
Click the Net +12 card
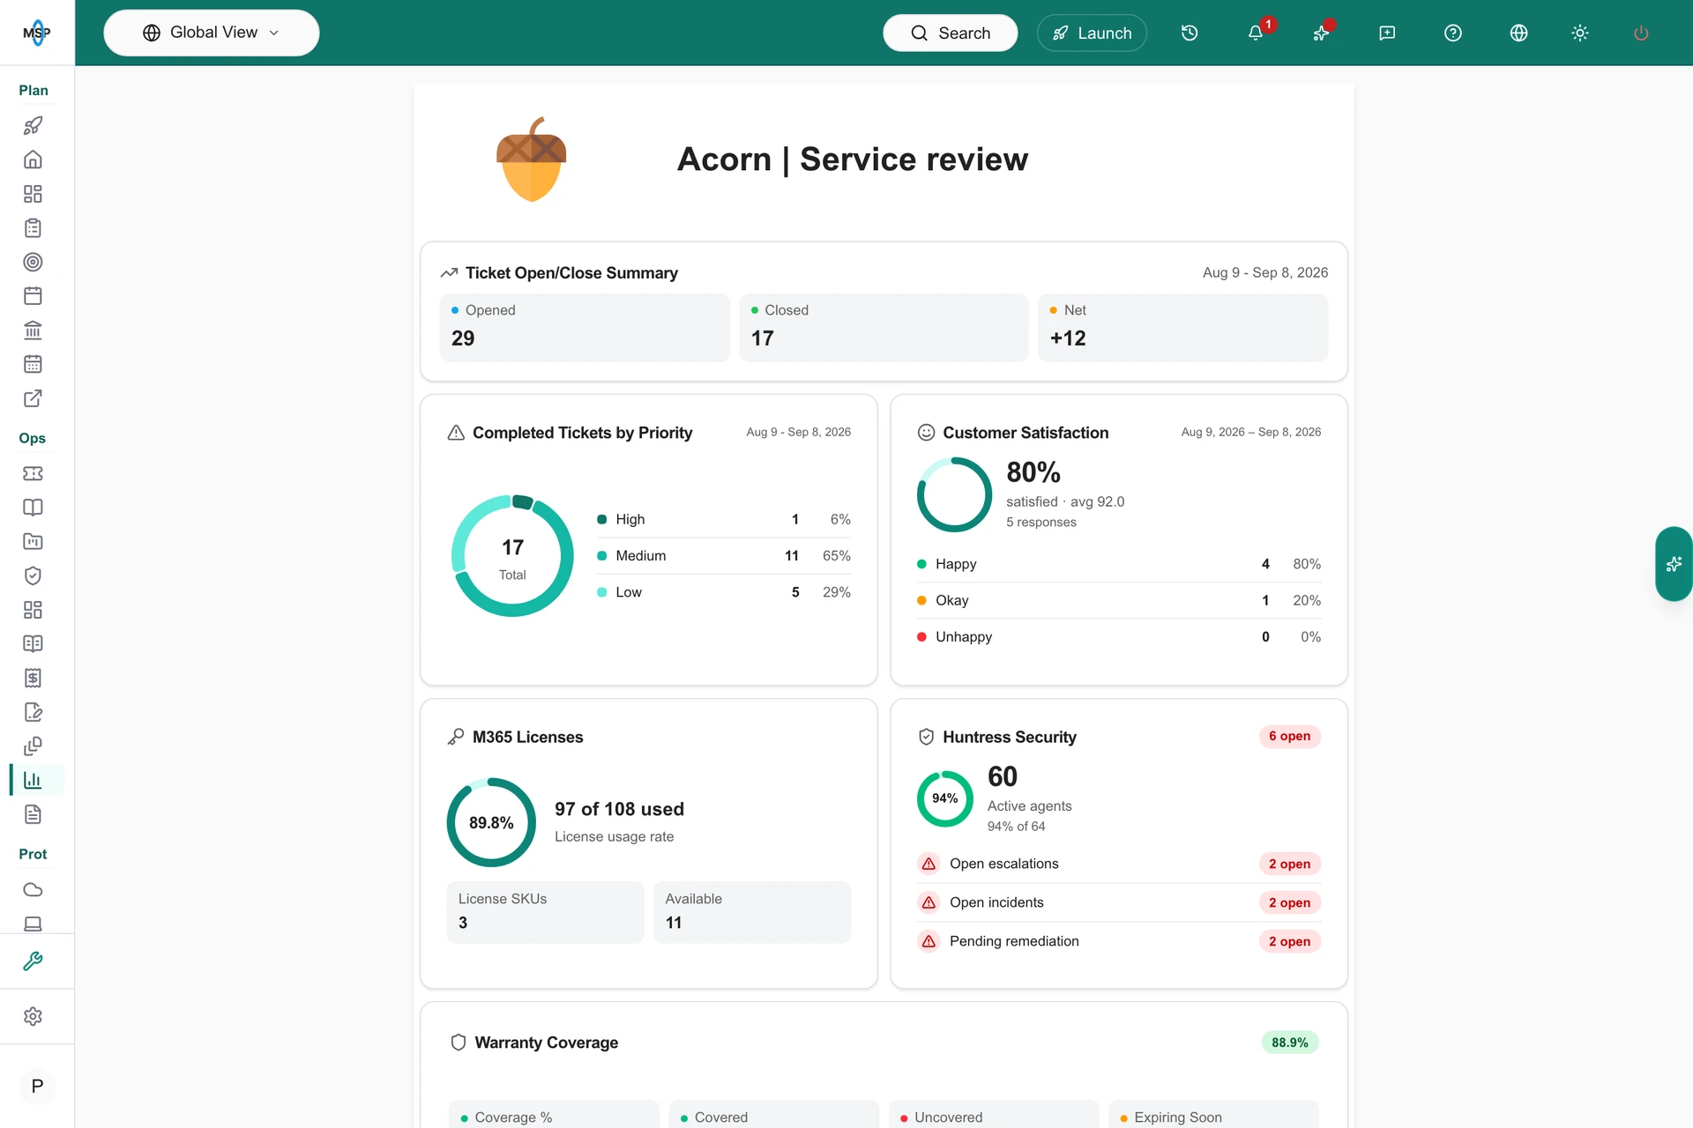(x=1182, y=327)
